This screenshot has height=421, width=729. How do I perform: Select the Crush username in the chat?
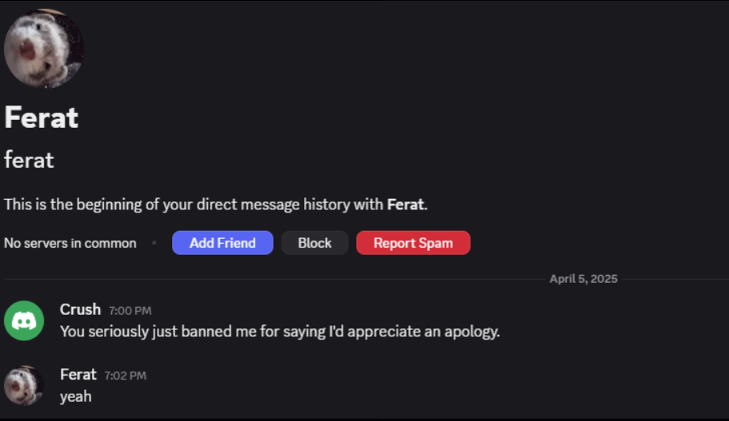click(80, 309)
